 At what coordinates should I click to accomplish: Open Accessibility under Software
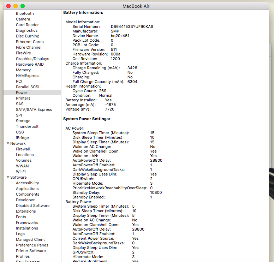tap(28, 183)
